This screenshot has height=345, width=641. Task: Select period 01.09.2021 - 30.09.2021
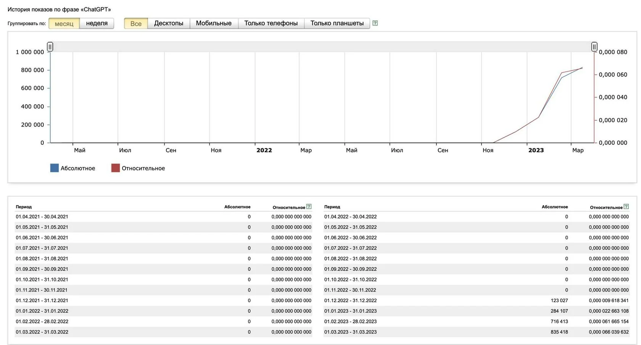coord(42,269)
